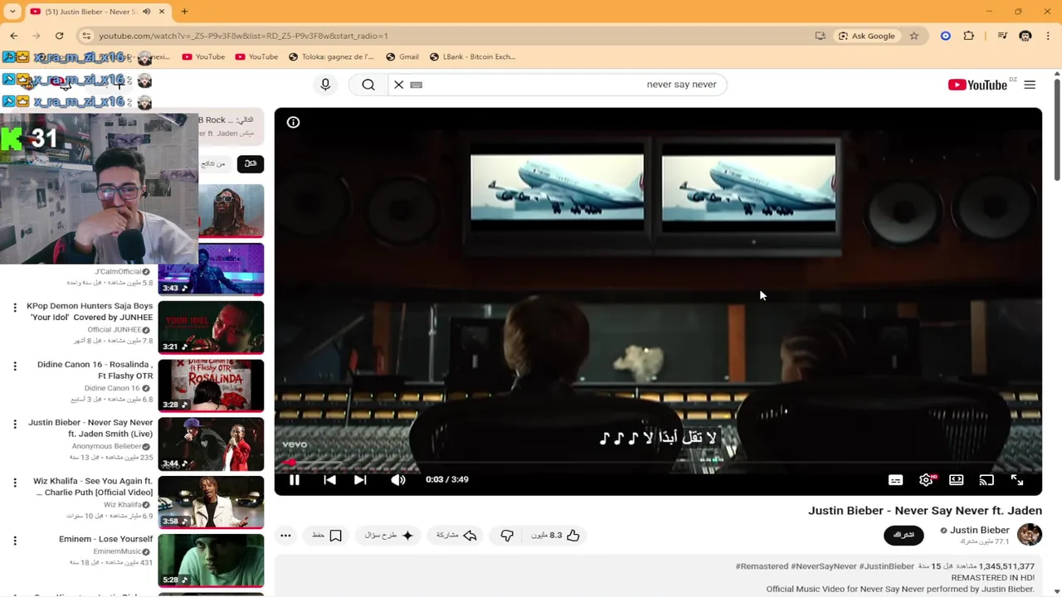Screen dimensions: 1062x597
Task: Open the first YouTube bookmark
Action: click(x=203, y=57)
